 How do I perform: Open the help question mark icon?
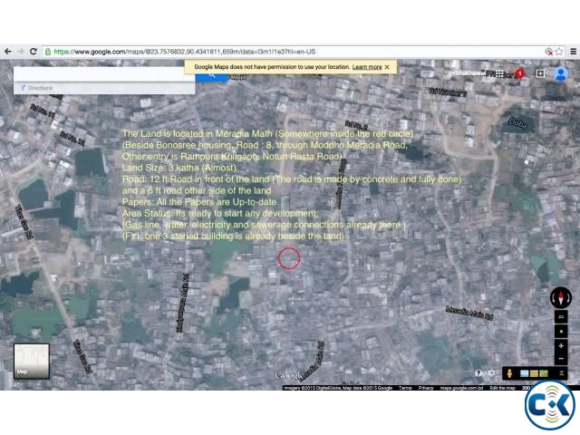(x=478, y=373)
